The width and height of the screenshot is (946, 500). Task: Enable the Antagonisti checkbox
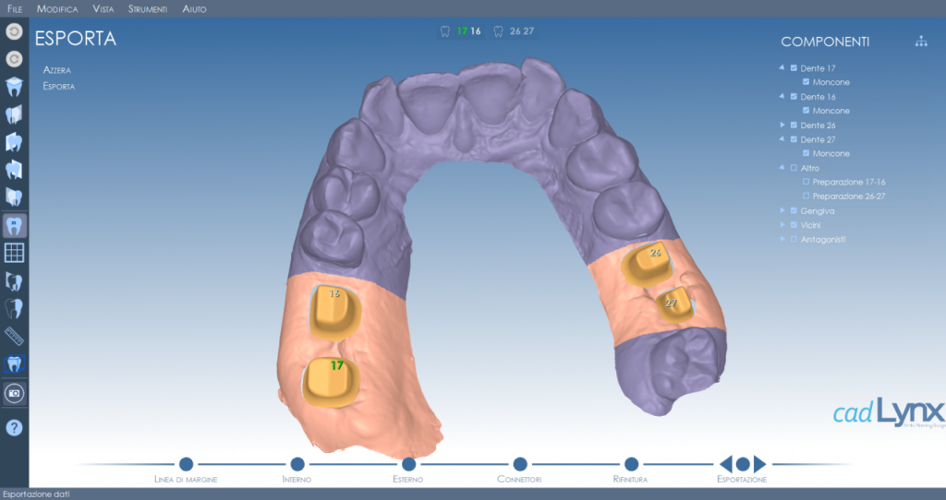coord(794,239)
